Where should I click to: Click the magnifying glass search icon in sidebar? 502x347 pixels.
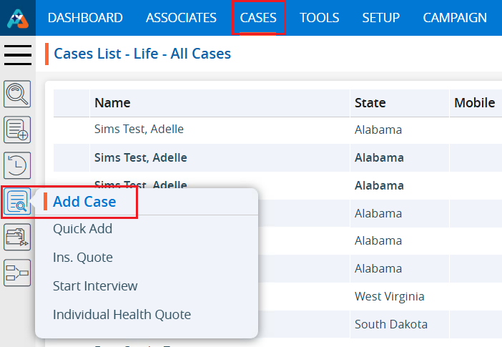click(x=17, y=94)
